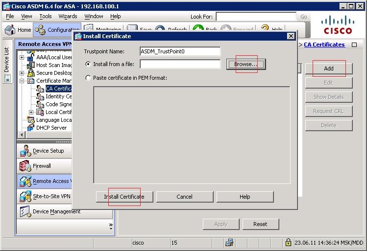The width and height of the screenshot is (367, 251).
Task: Click the AAA/Local Users tree icon
Action: point(30,57)
